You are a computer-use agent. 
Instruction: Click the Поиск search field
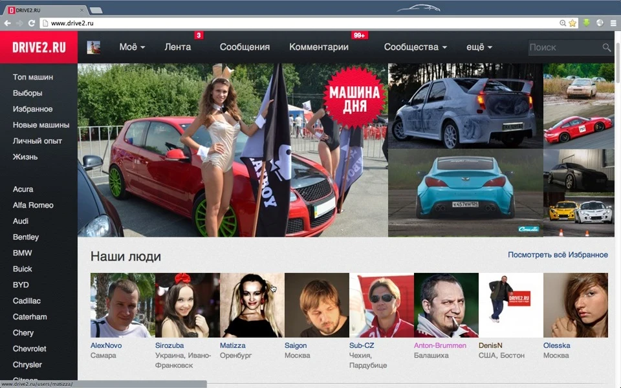pyautogui.click(x=565, y=47)
